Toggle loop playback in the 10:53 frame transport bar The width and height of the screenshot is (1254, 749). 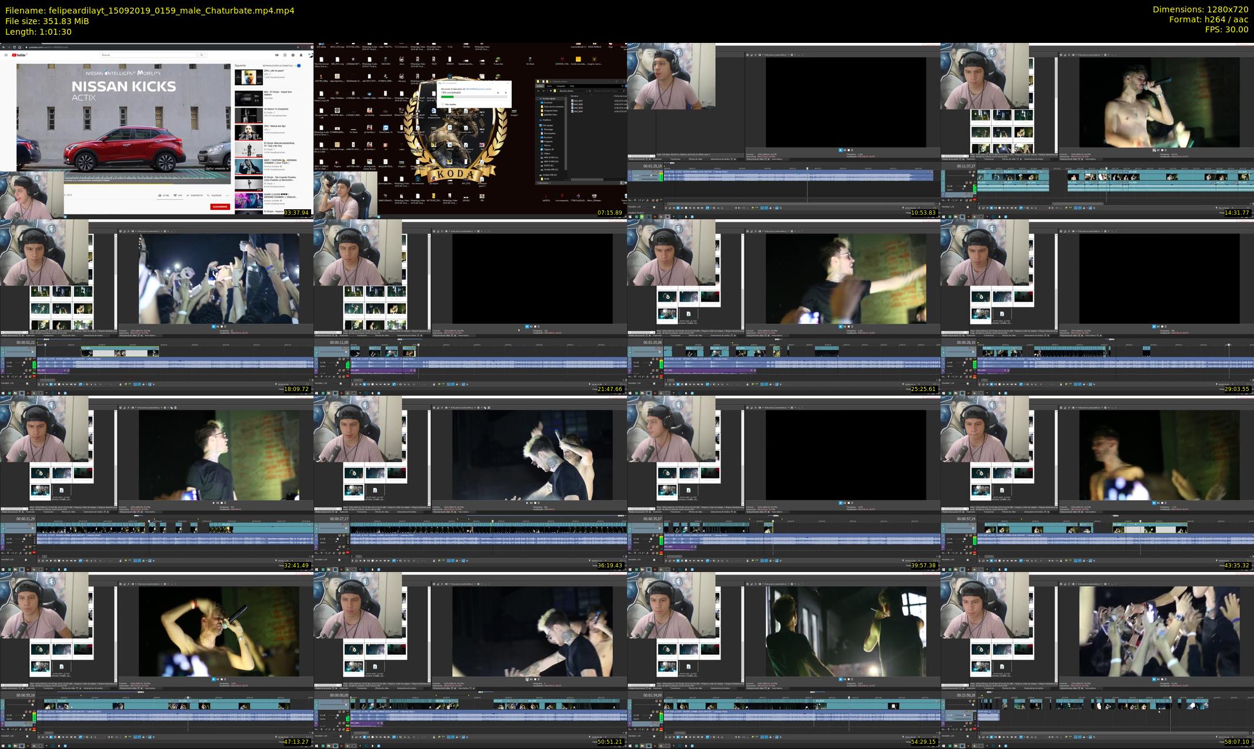(670, 208)
